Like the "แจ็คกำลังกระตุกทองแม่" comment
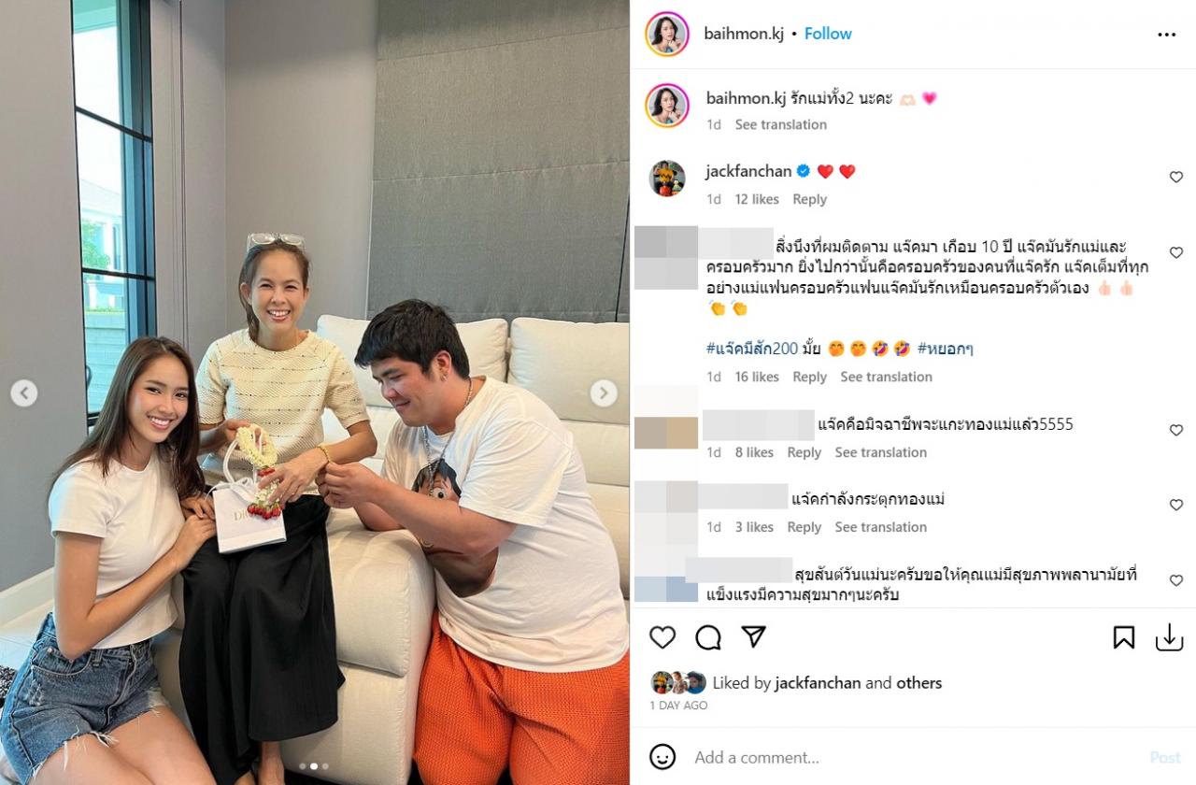This screenshot has height=785, width=1196. pos(1176,506)
